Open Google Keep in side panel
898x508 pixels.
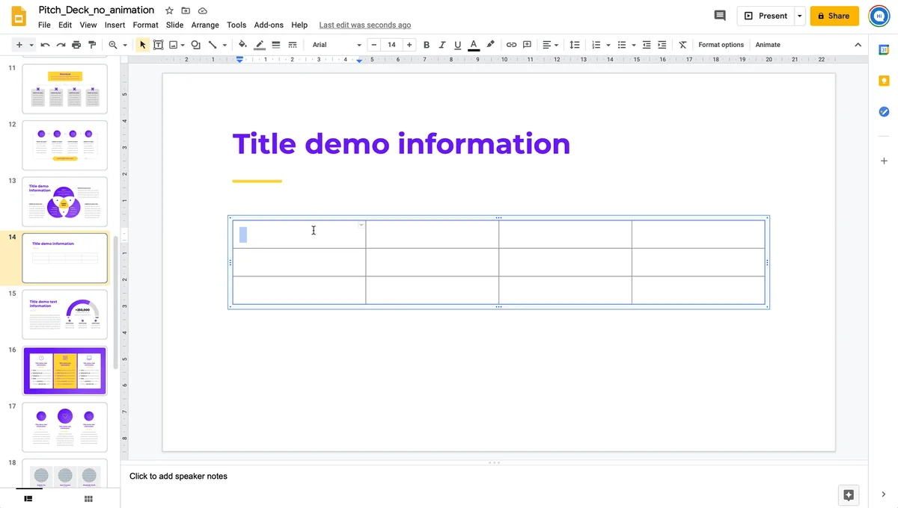[x=884, y=81]
